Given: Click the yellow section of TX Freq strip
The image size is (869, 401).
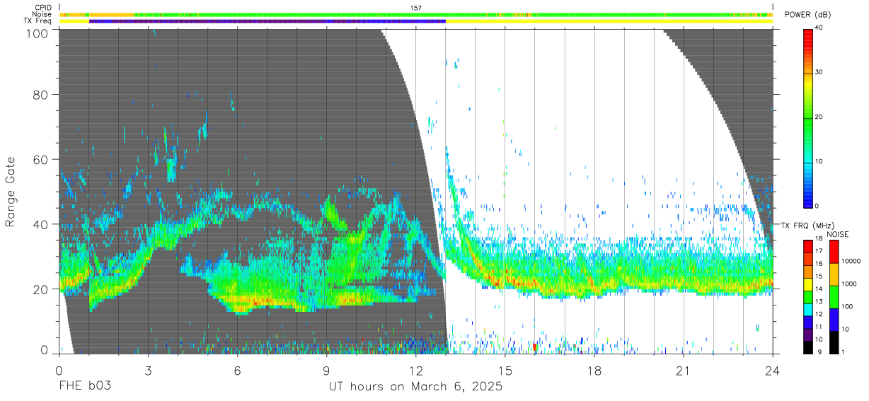Looking at the screenshot, I should [x=609, y=21].
